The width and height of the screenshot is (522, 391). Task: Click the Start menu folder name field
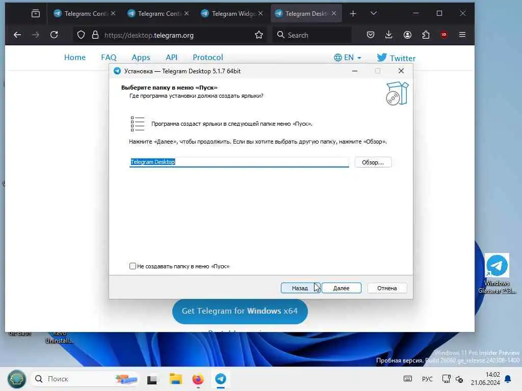click(239, 162)
